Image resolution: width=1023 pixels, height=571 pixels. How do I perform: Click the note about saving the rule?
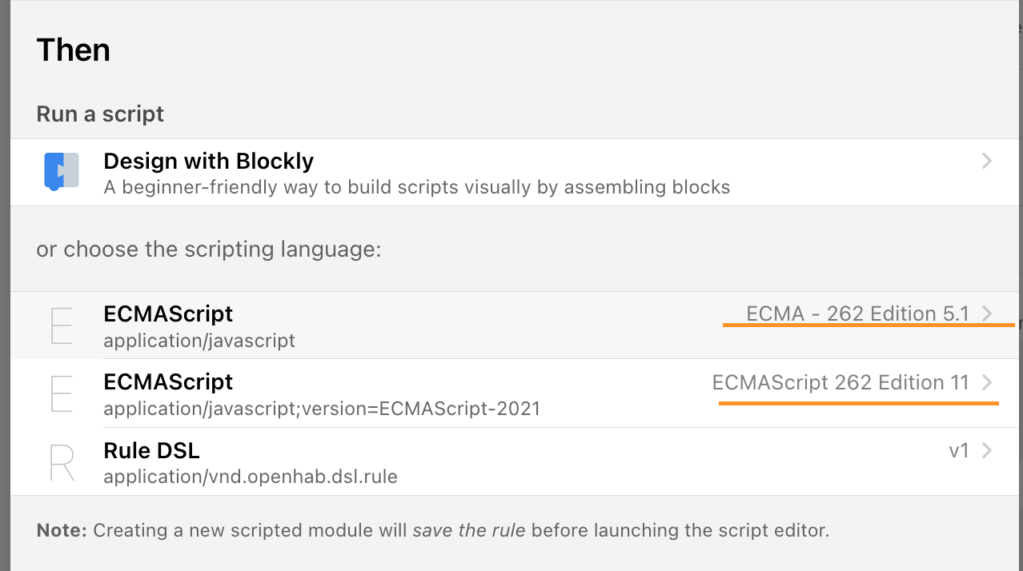point(432,530)
